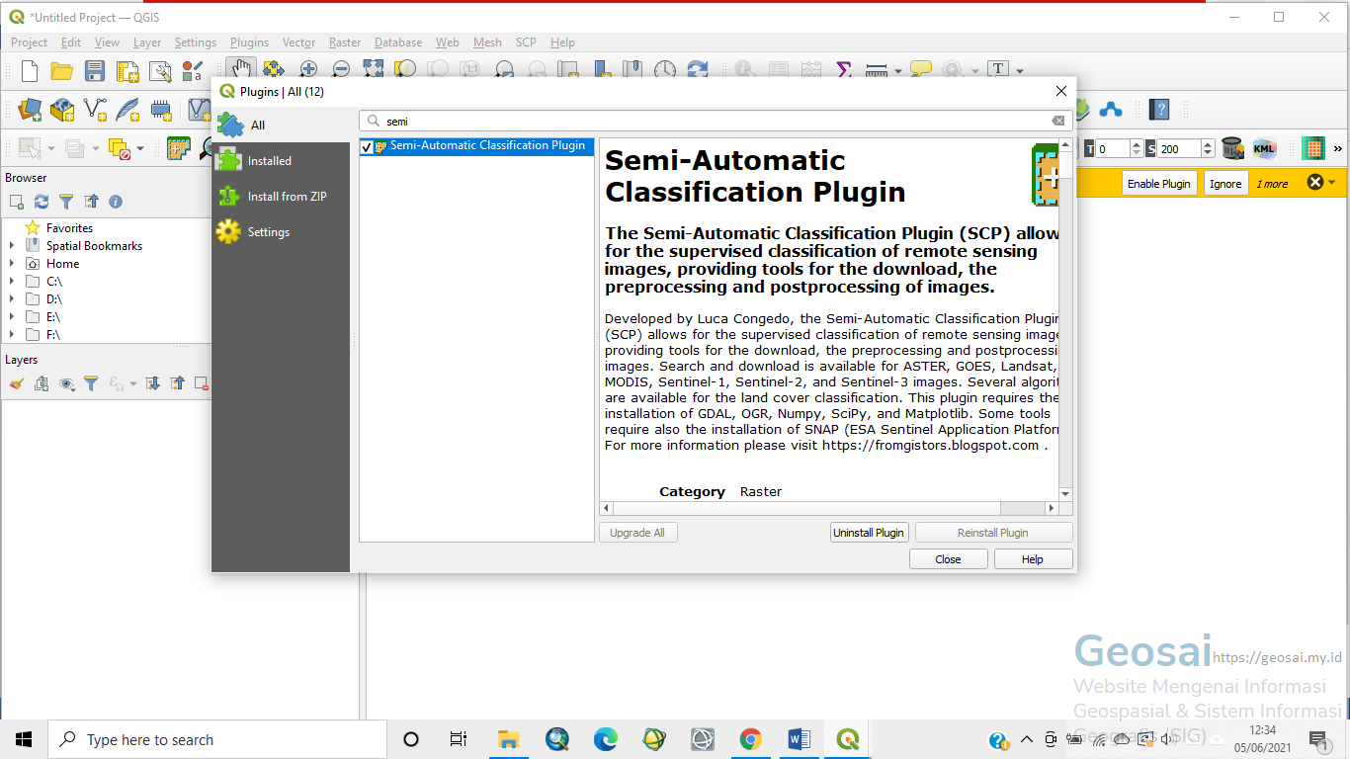
Task: Click the Refresh map icon
Action: click(698, 70)
